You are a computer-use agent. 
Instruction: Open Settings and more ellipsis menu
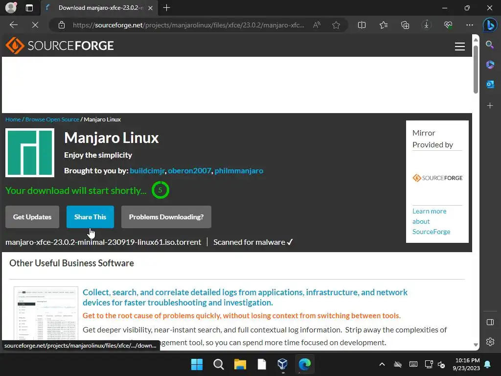point(469,25)
